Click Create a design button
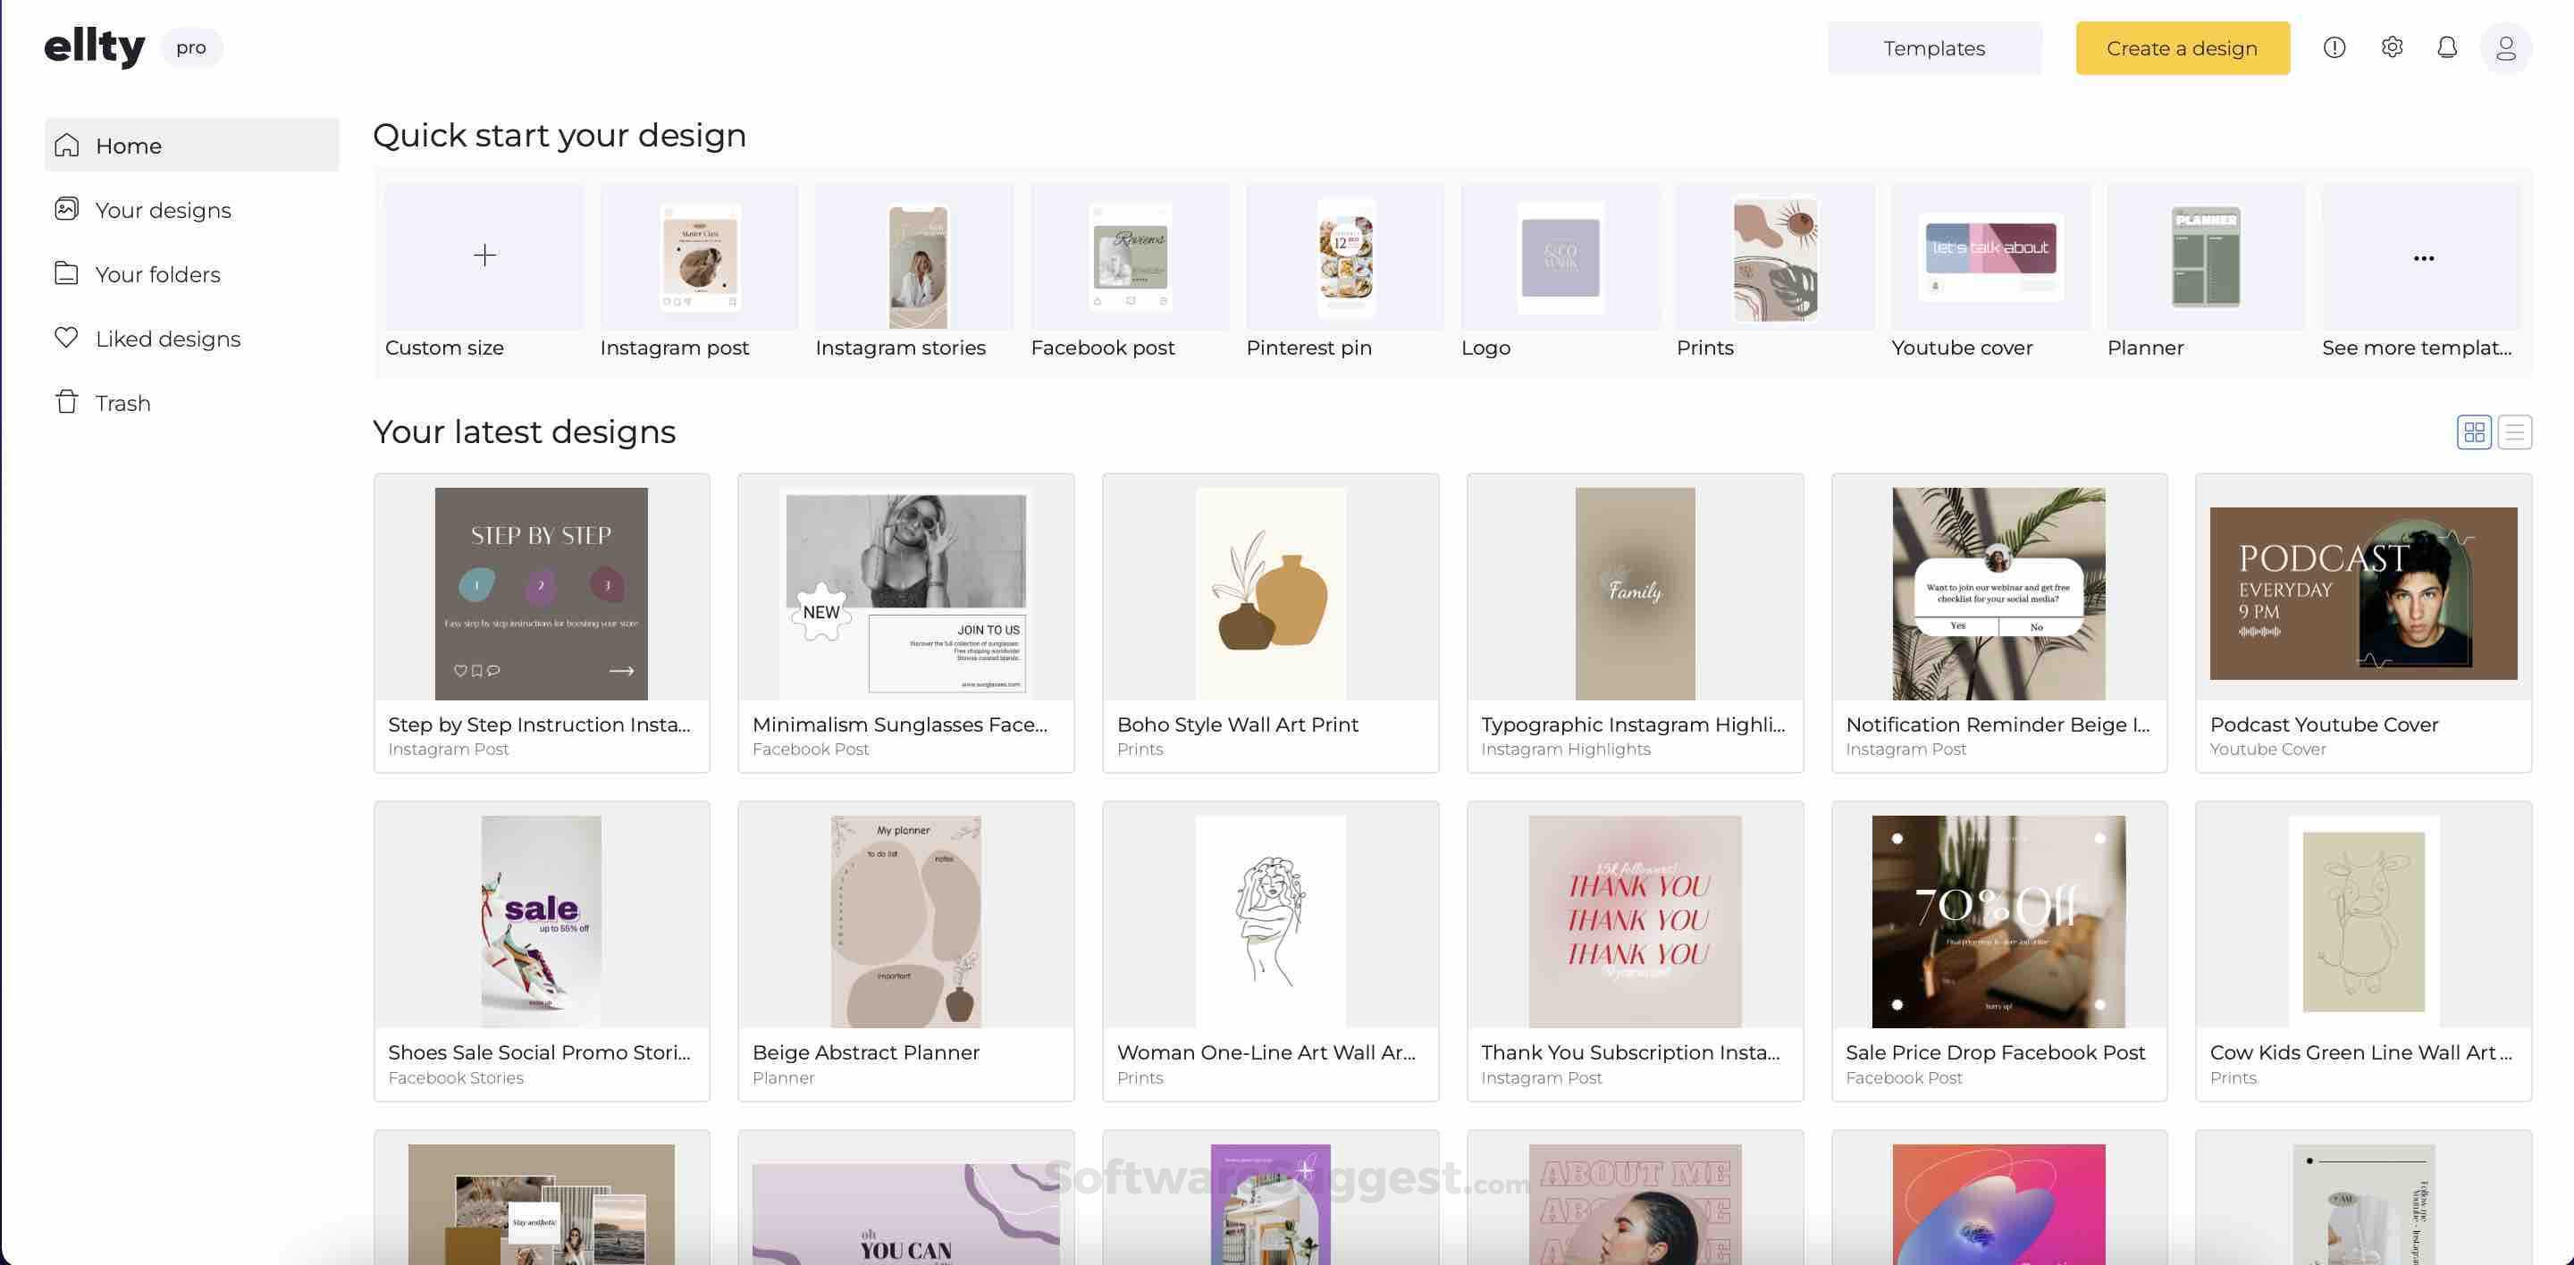 point(2182,48)
